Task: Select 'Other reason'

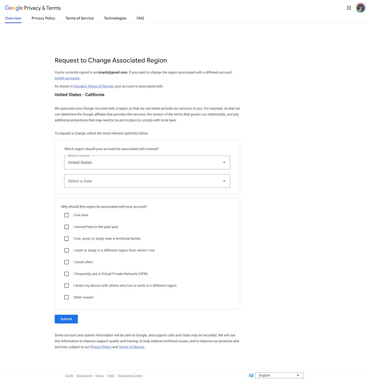Action: 66,297
